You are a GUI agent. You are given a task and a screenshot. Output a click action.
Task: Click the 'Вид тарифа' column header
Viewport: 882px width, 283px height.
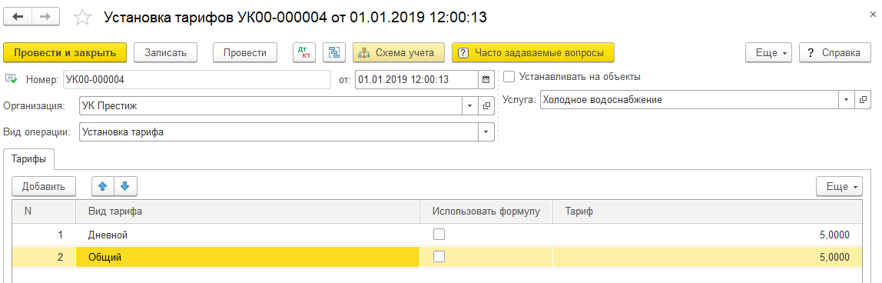click(x=247, y=211)
